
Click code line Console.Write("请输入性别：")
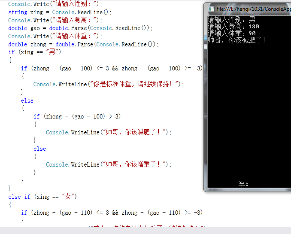55,4
